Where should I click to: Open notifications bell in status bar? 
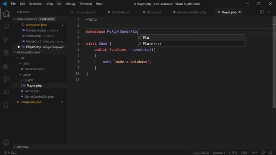270,152
